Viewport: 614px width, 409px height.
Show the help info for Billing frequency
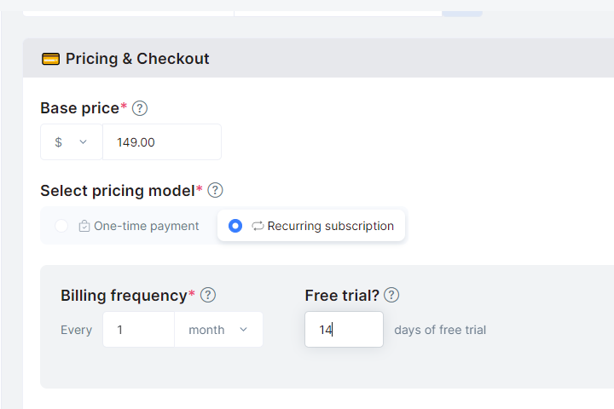tap(208, 295)
